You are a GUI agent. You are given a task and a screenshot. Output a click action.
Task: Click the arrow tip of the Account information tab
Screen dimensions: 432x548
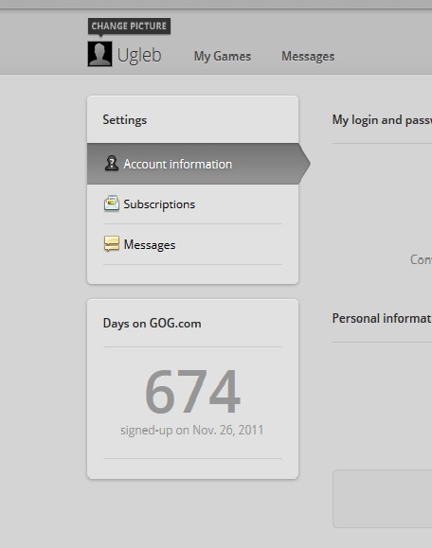[x=305, y=164]
